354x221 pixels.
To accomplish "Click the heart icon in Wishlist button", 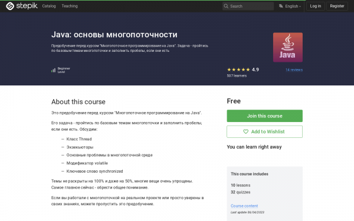I will click(x=245, y=131).
